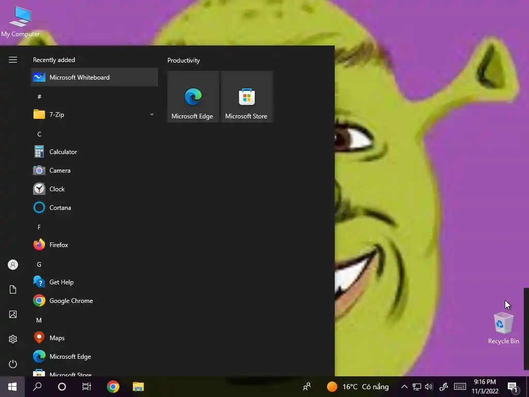Open Microsoft Whiteboard from Recently added
The width and height of the screenshot is (529, 397).
click(95, 78)
